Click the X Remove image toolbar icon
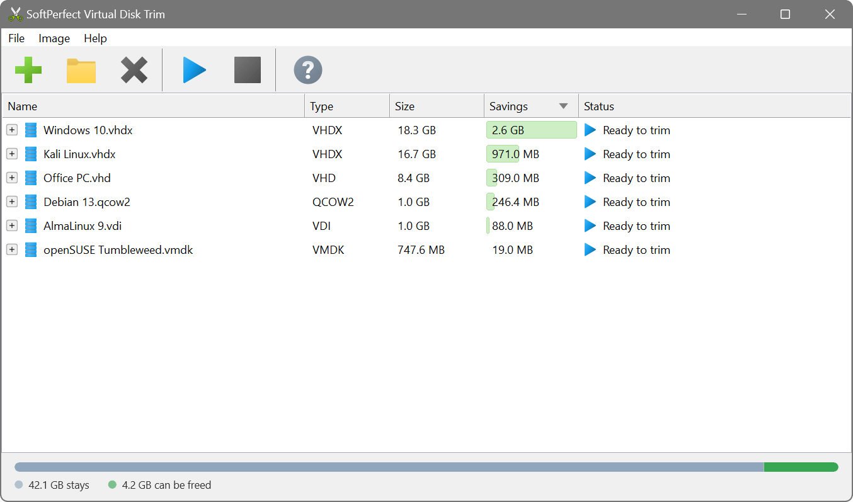This screenshot has height=502, width=853. pyautogui.click(x=134, y=70)
